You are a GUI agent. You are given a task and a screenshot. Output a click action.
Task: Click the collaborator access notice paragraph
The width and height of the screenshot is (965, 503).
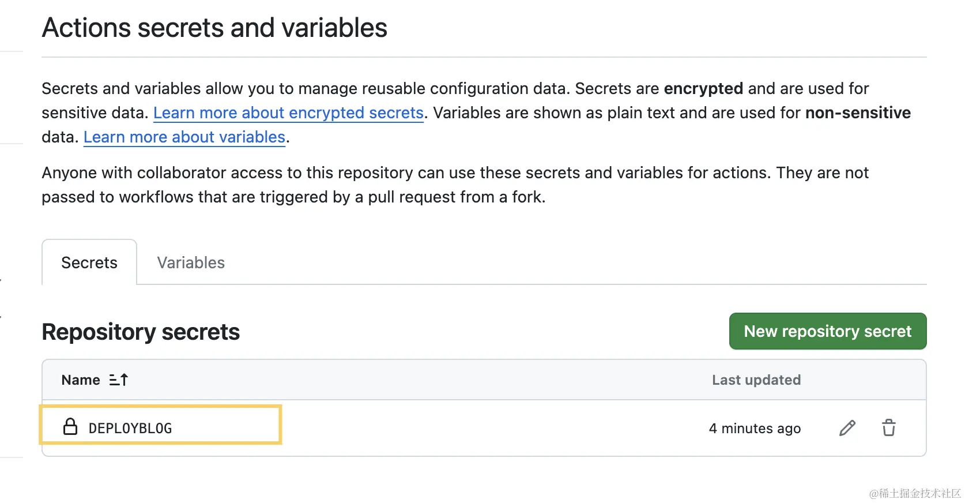455,185
